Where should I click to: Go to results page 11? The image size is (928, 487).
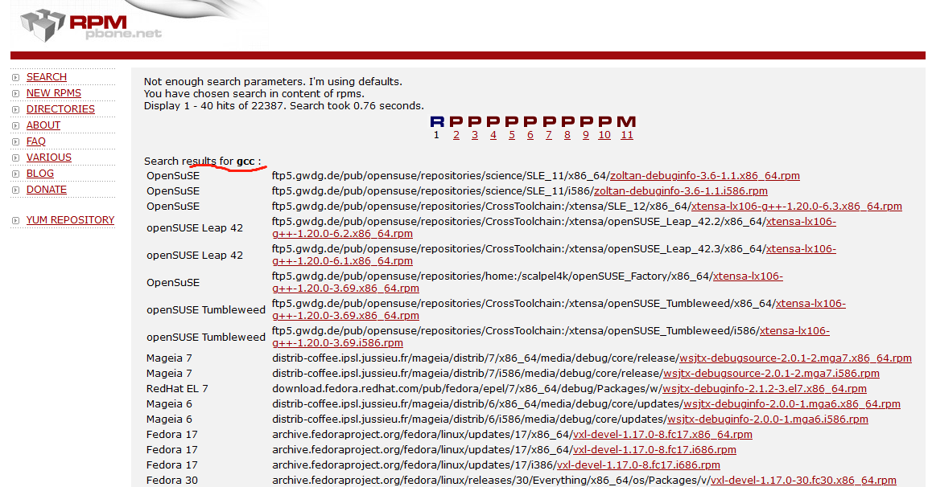click(x=627, y=135)
